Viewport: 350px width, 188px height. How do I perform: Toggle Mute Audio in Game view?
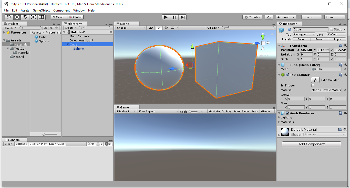pos(241,111)
